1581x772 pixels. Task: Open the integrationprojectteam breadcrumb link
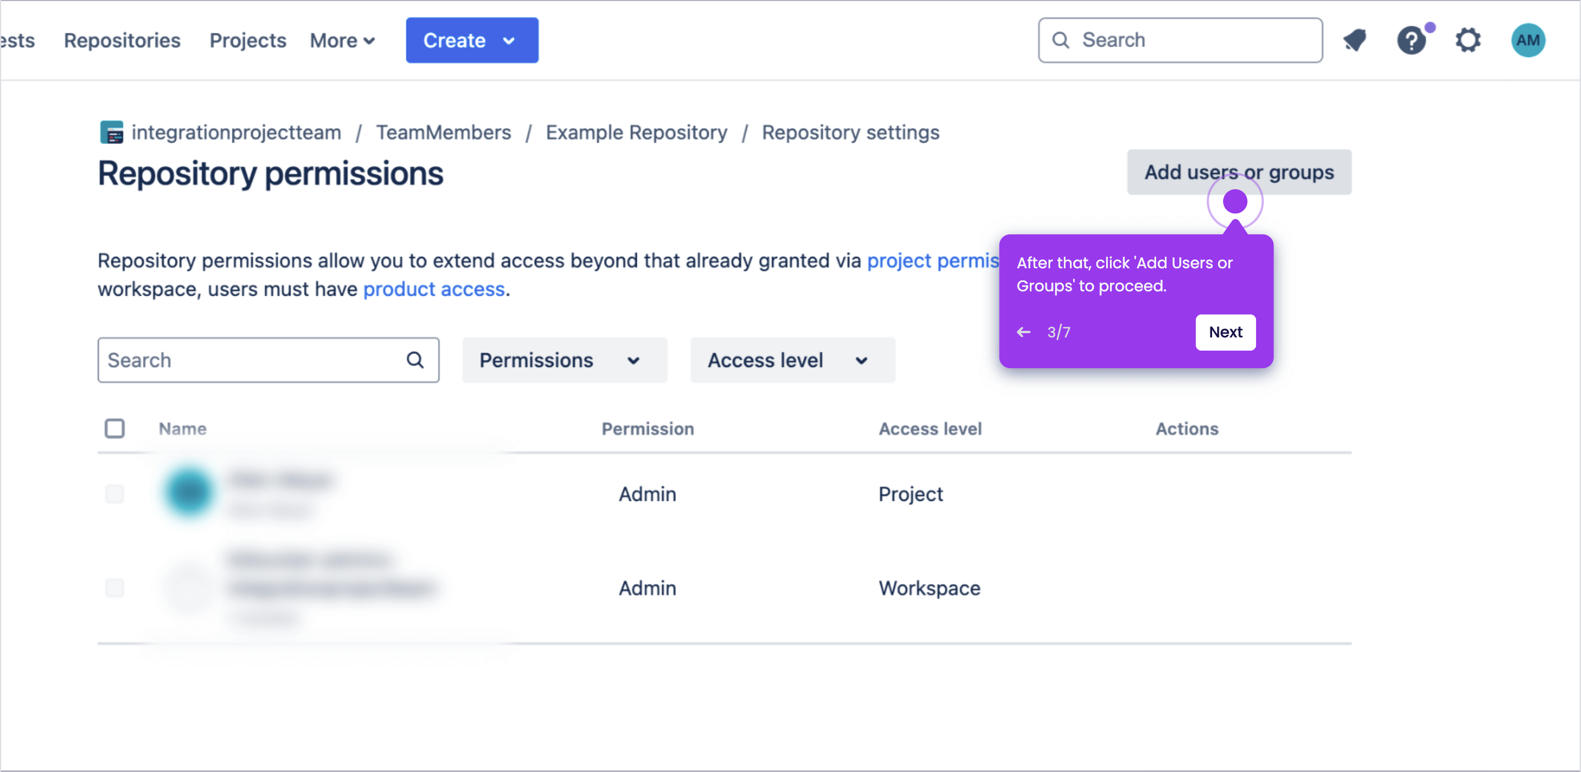click(x=236, y=133)
